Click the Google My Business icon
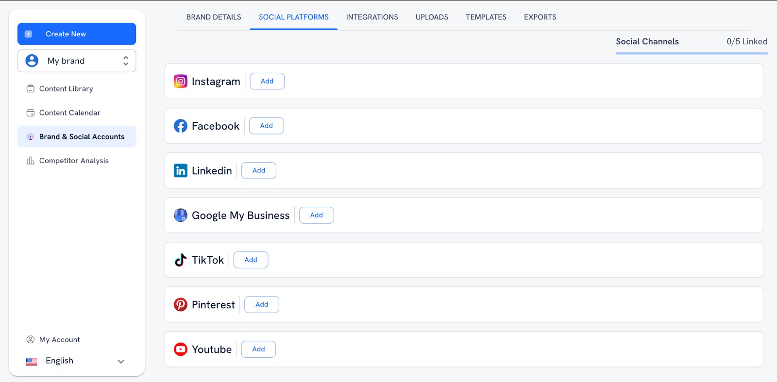The image size is (777, 382). (x=180, y=215)
